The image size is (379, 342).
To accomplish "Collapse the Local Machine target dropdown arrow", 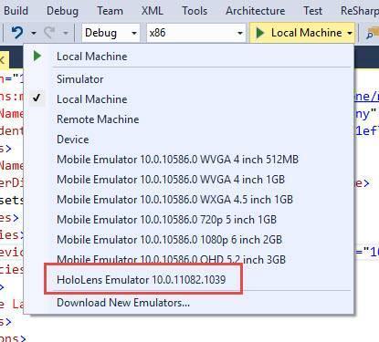I will click(350, 33).
